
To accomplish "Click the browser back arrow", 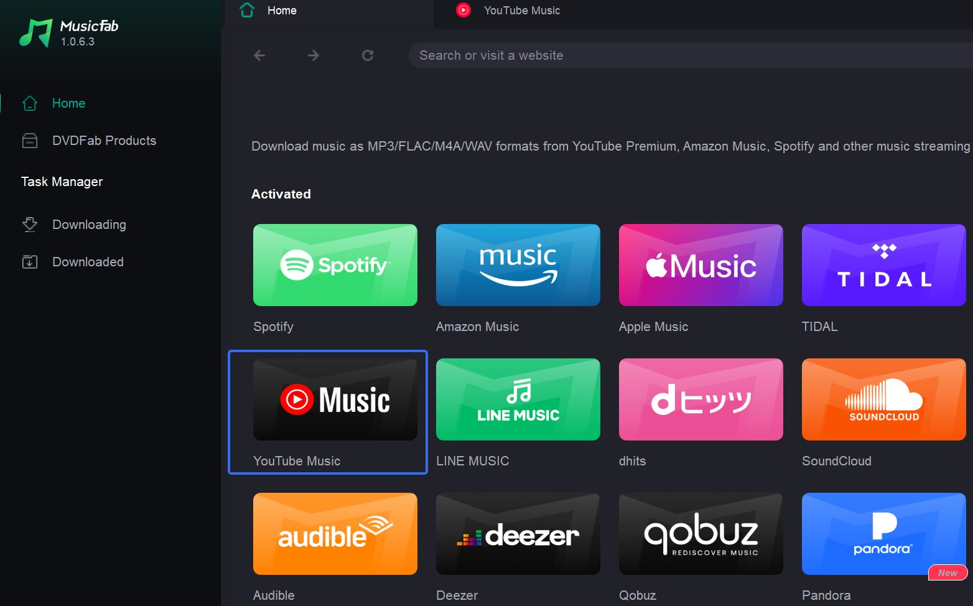I will pos(259,55).
